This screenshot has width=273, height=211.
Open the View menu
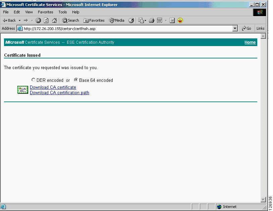coord(29,12)
